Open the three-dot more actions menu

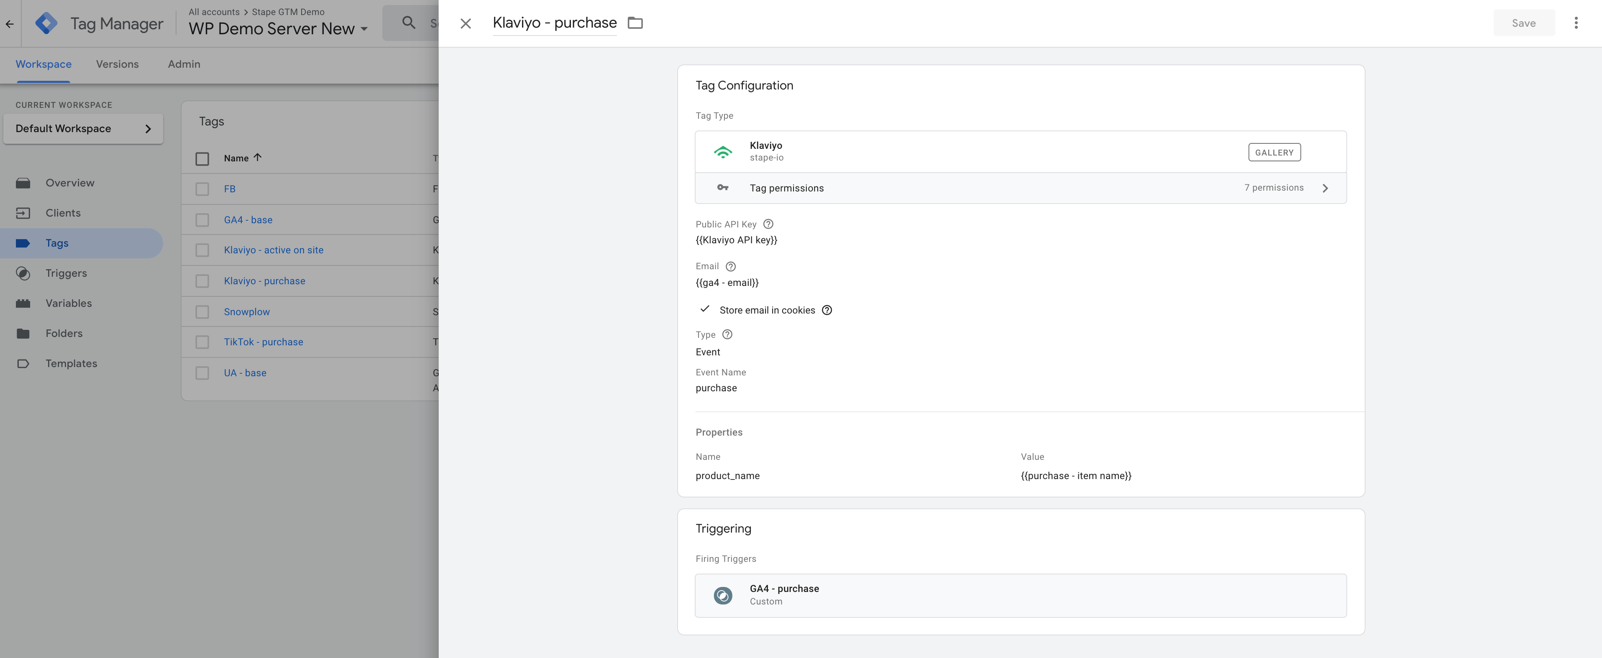tap(1575, 23)
